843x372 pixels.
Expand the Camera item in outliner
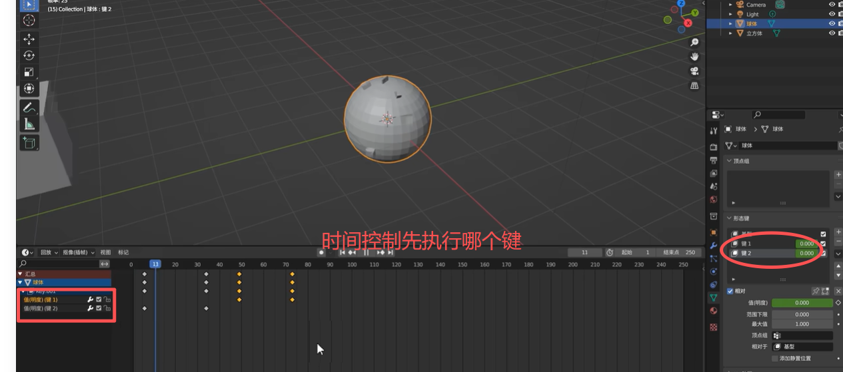(731, 5)
